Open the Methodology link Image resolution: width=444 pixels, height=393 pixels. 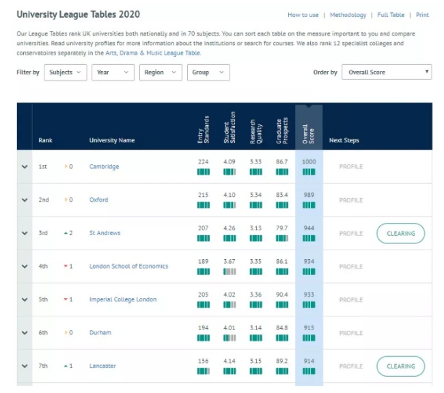[348, 15]
